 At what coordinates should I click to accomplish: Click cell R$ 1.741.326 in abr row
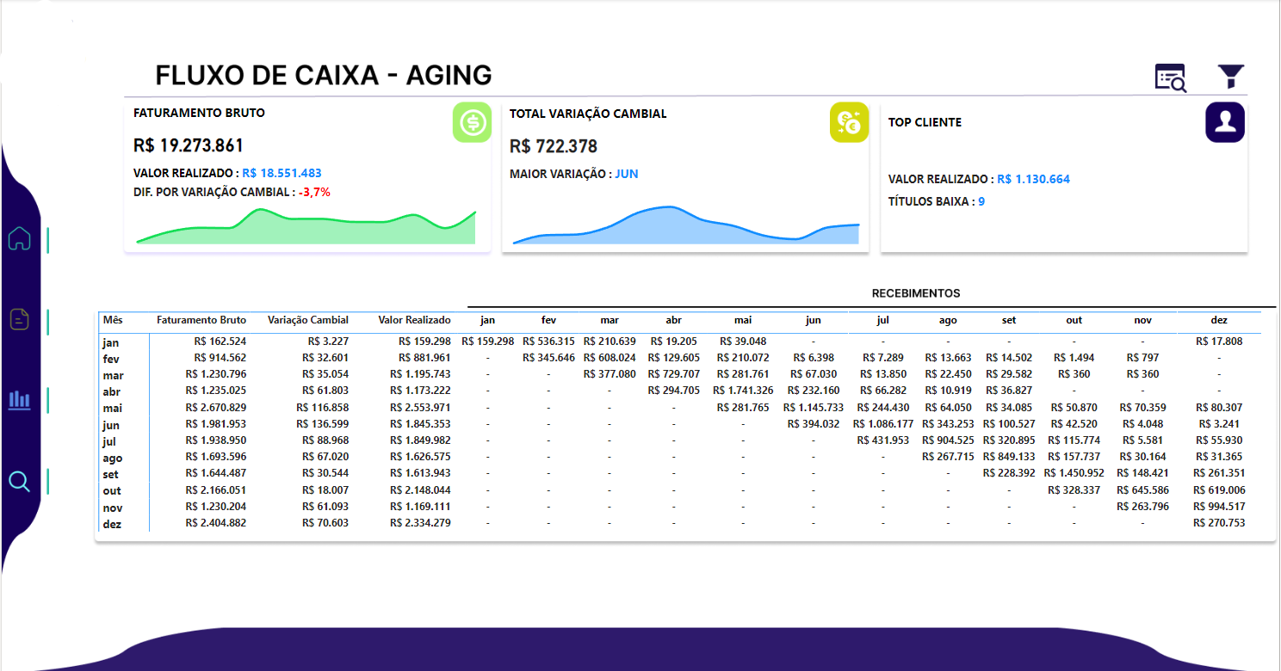(x=743, y=391)
